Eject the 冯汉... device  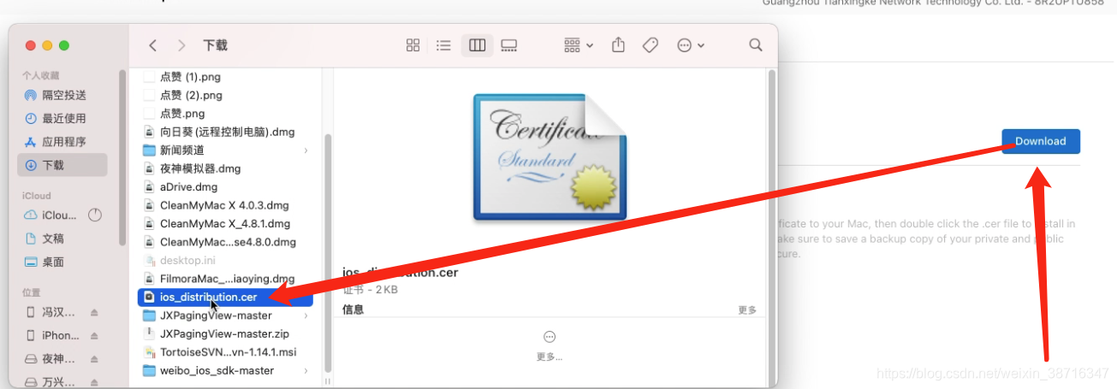(95, 313)
